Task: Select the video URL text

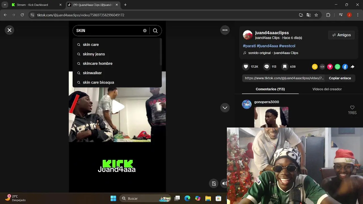Action: coord(284,78)
